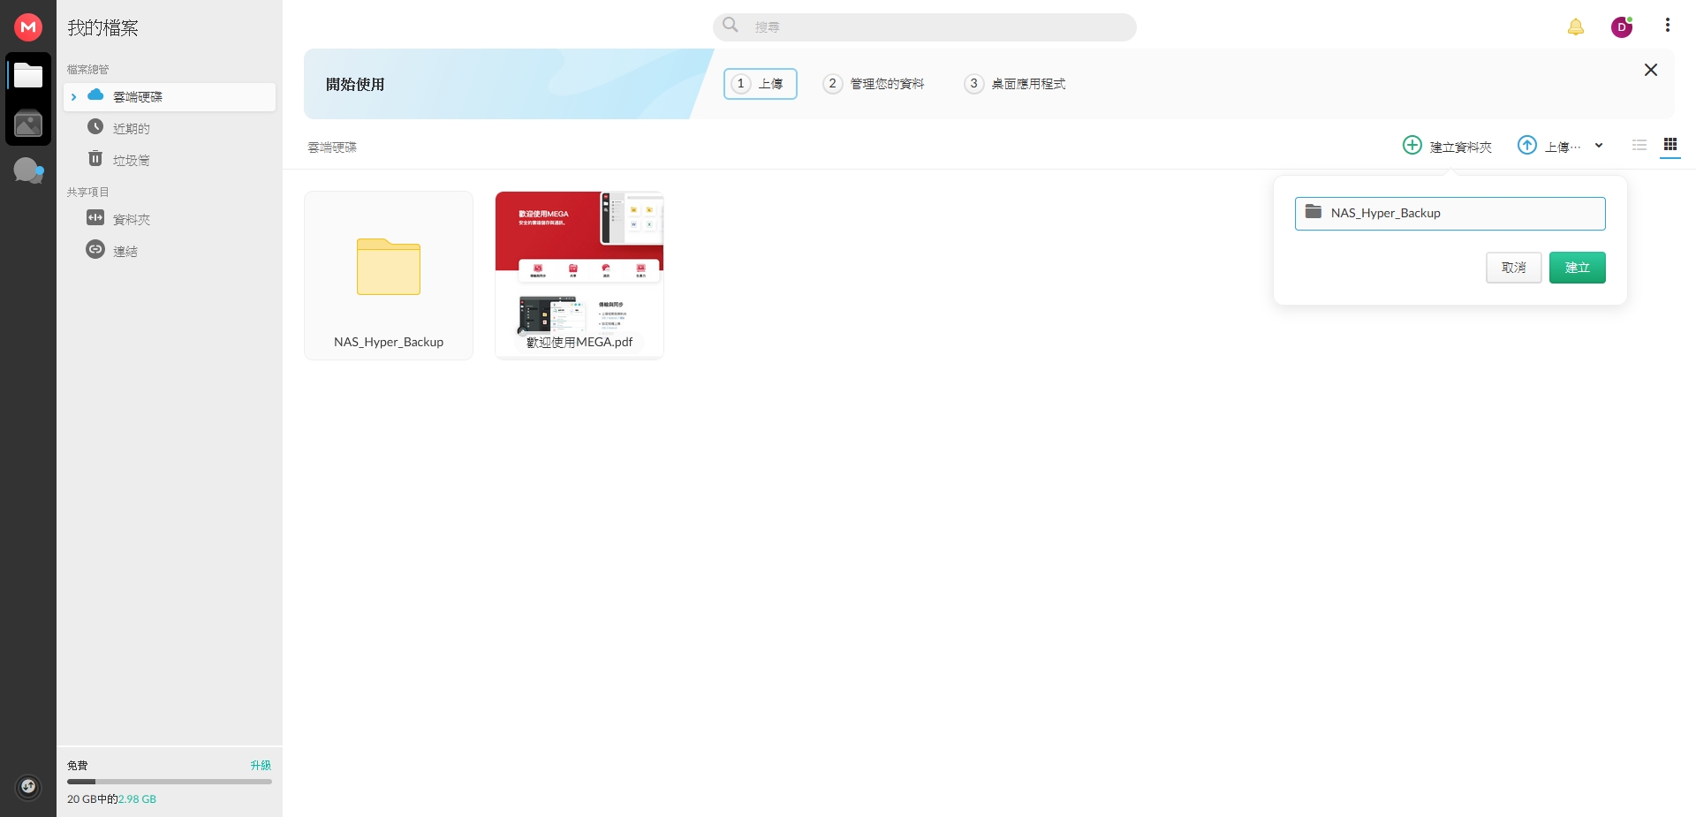Open the photos gallery icon in left rail
The height and width of the screenshot is (817, 1696).
point(28,124)
